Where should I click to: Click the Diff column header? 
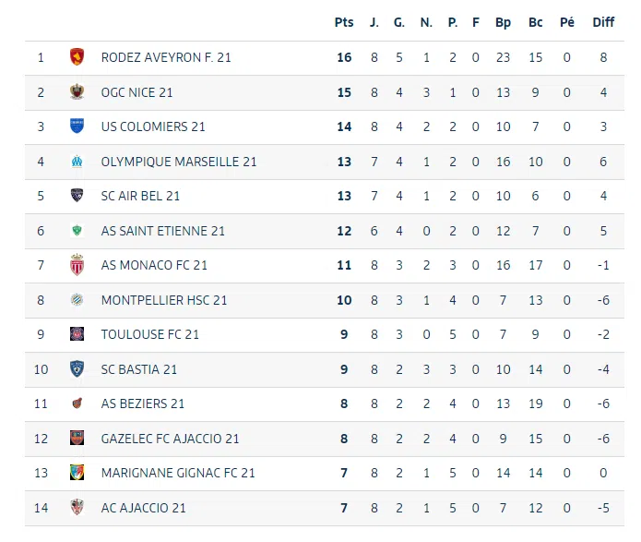[x=603, y=23]
